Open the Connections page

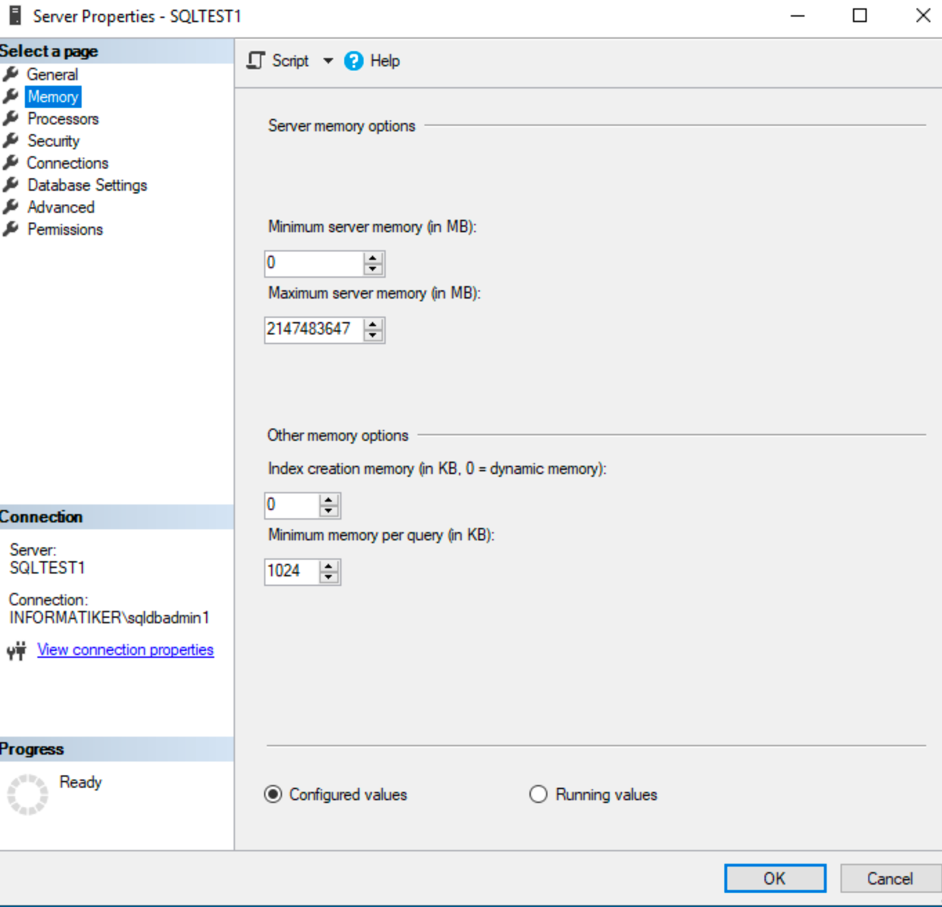68,163
